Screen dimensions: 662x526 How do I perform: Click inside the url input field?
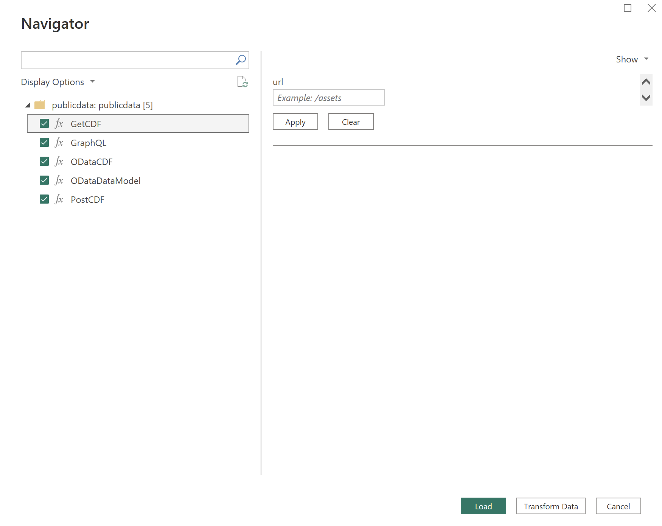tap(329, 98)
